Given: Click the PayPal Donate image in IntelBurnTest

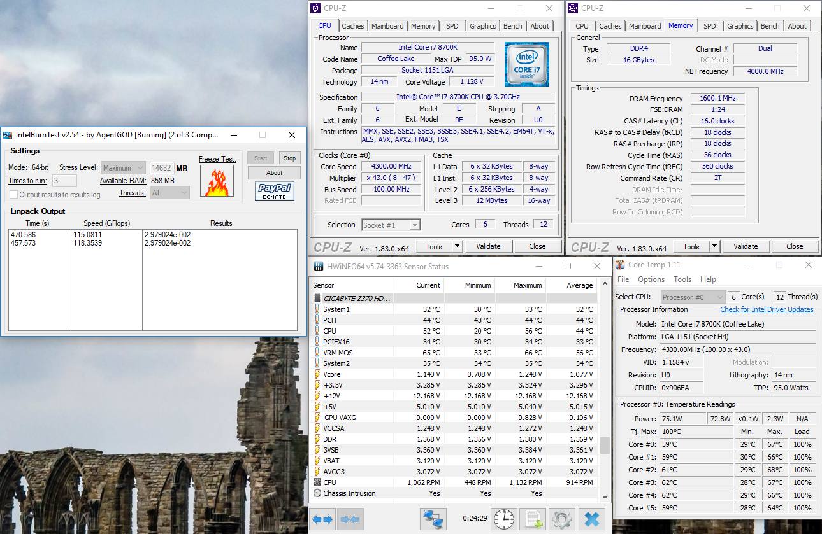Looking at the screenshot, I should [275, 192].
